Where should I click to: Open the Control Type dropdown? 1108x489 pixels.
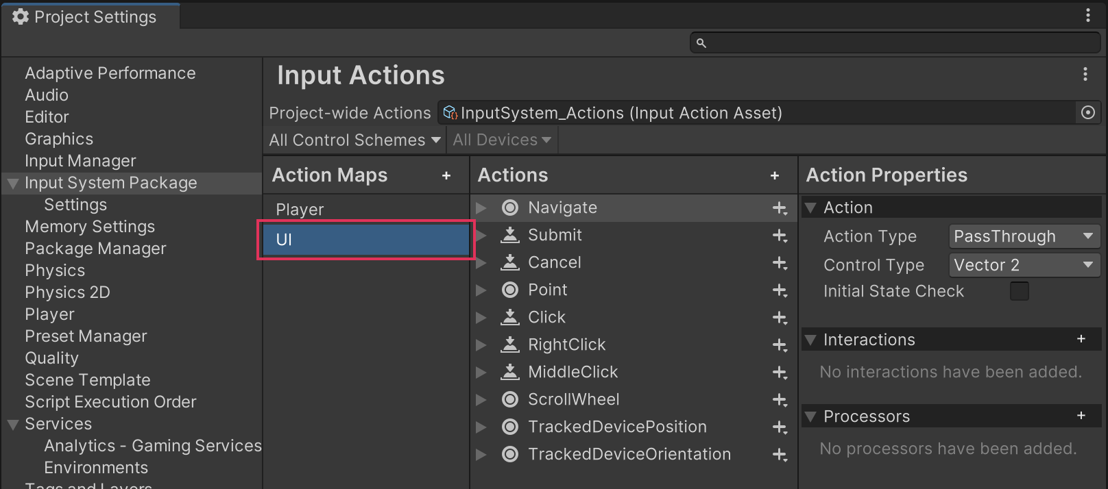click(1024, 265)
